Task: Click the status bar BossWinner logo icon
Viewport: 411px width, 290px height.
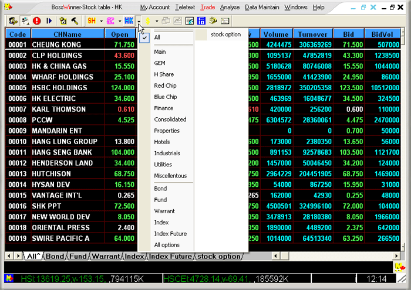Action: (x=9, y=278)
